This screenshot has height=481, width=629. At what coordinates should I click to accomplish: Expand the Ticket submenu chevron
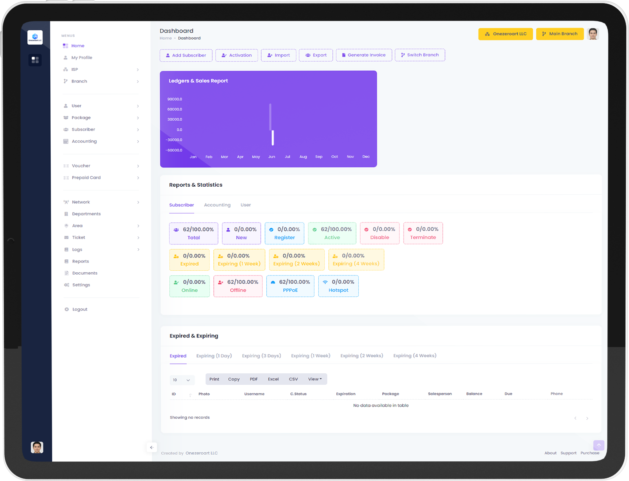tap(138, 238)
